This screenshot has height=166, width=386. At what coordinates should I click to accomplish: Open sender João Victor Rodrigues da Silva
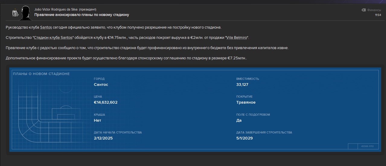click(56, 9)
